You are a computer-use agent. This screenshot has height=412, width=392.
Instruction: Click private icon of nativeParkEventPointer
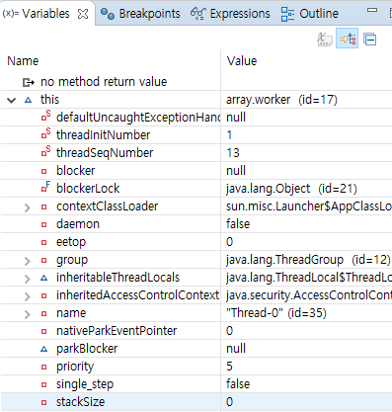43,331
